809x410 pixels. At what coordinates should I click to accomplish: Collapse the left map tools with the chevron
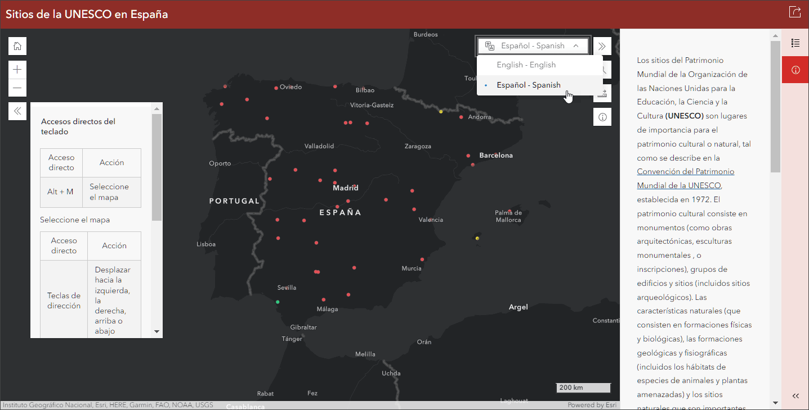pos(17,111)
